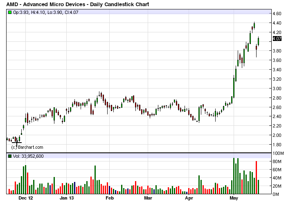The image size is (286, 202).
Task: Click the 'May' date label
Action: [x=234, y=198]
